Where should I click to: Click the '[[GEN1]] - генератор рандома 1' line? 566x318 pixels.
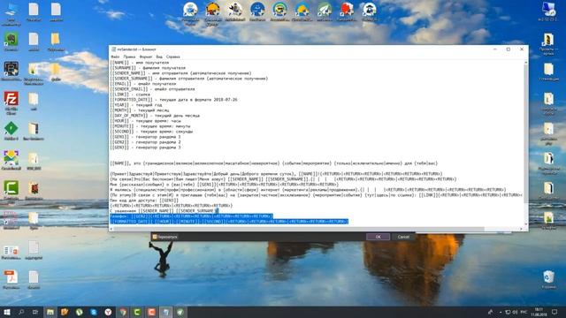pos(145,137)
